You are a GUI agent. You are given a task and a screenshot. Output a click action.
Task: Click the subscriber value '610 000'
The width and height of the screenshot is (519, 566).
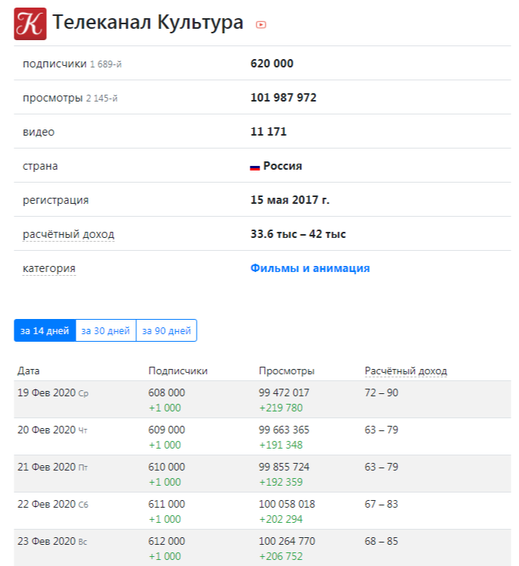click(x=166, y=467)
